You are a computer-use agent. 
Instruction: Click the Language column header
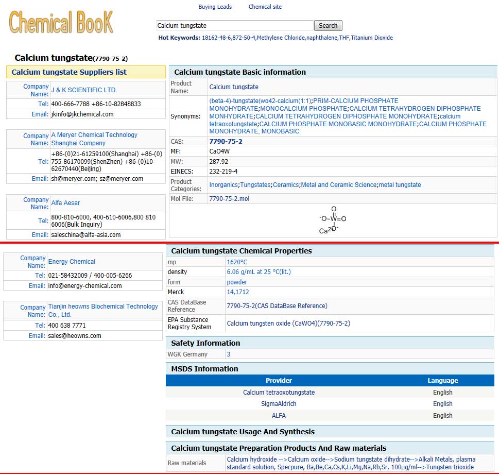tap(443, 381)
